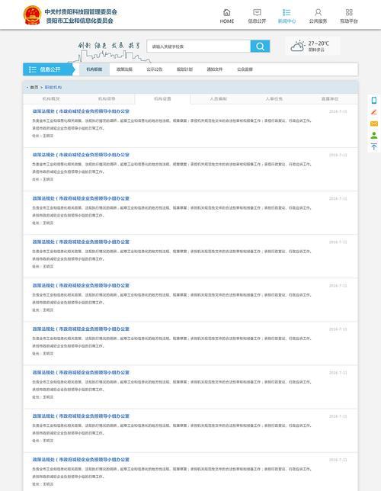Open 公共服务 person icon
This screenshot has width=381, height=491.
[318, 12]
